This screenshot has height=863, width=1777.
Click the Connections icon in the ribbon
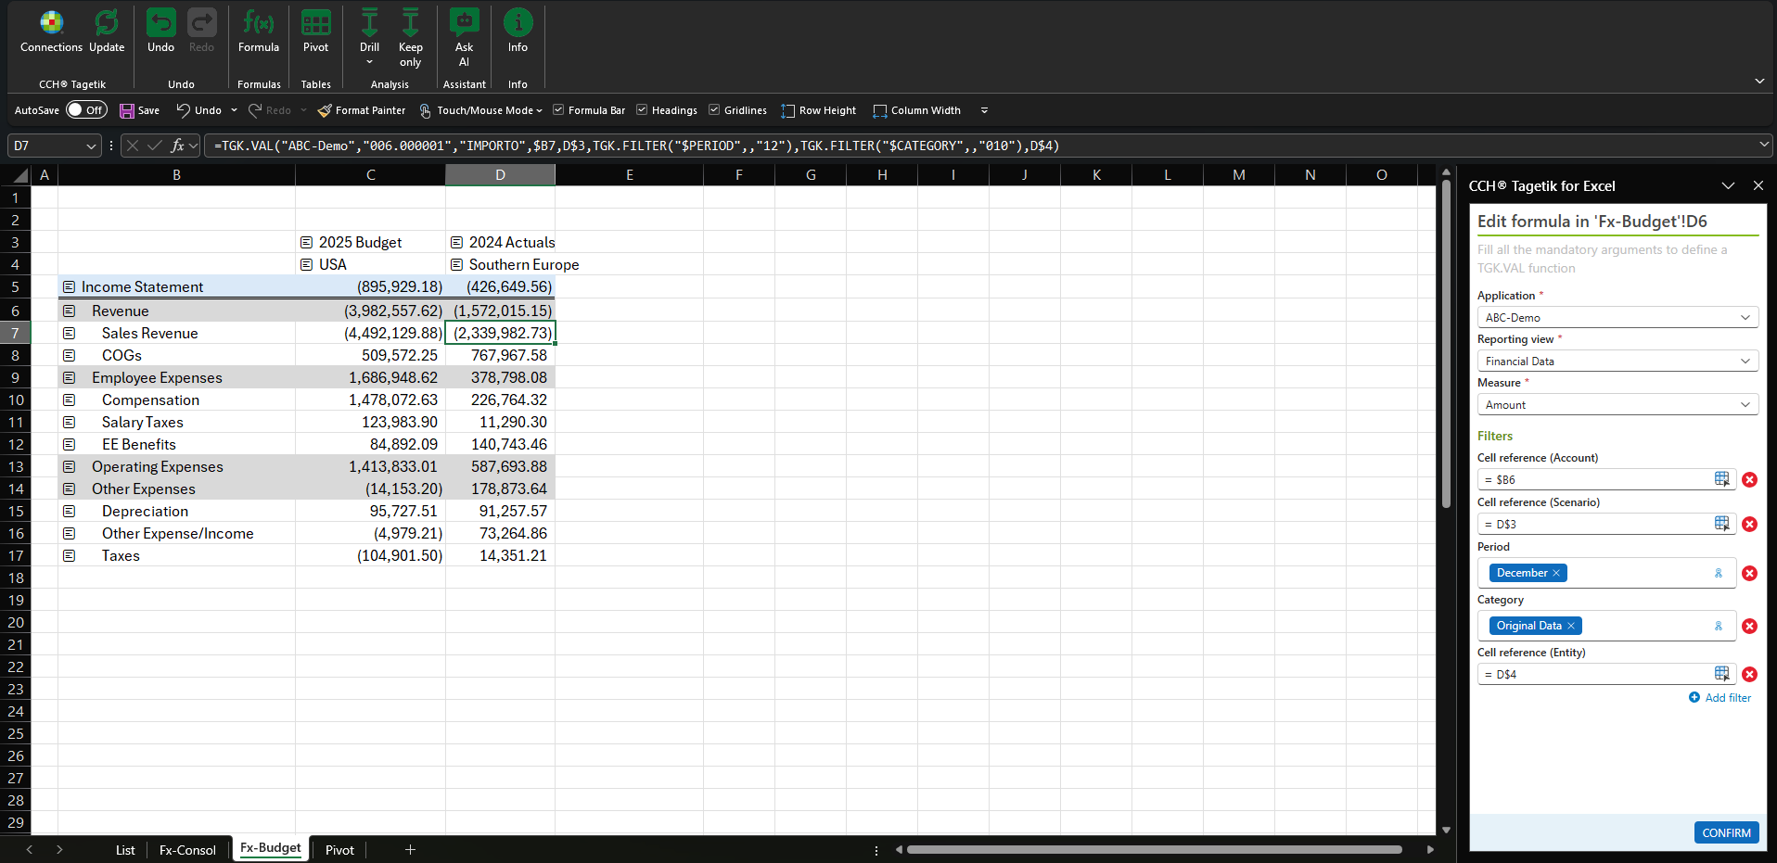(51, 23)
